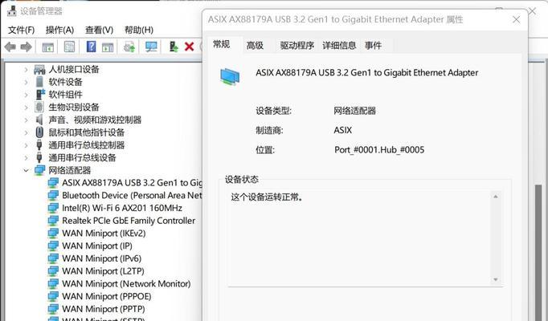Click icon beside WAN Miniport (PPTP)

[x=53, y=309]
